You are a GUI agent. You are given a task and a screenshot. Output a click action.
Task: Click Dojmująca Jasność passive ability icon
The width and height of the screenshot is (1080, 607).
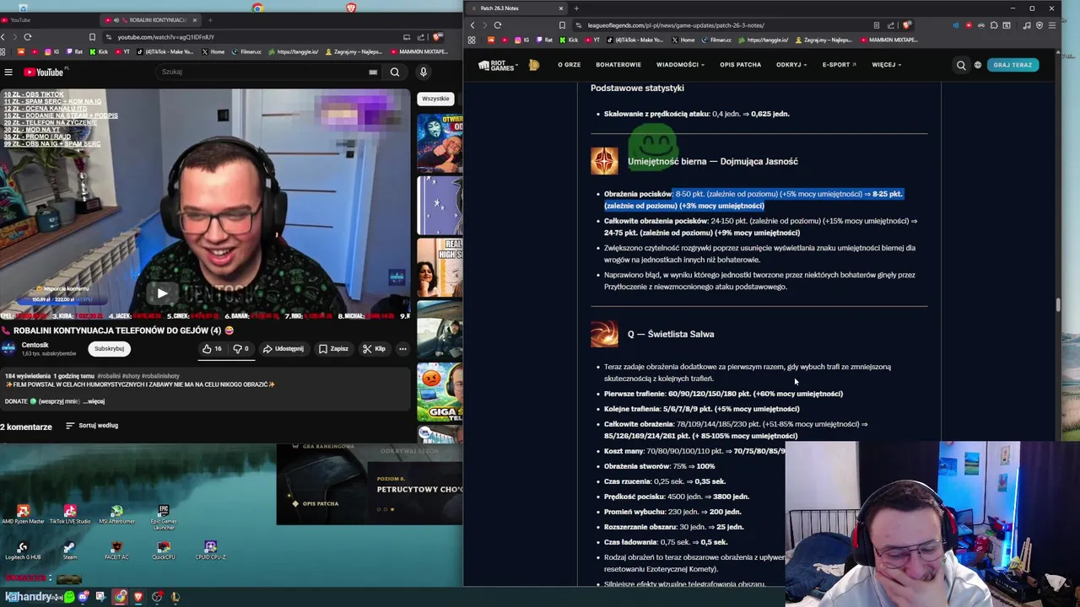click(604, 161)
